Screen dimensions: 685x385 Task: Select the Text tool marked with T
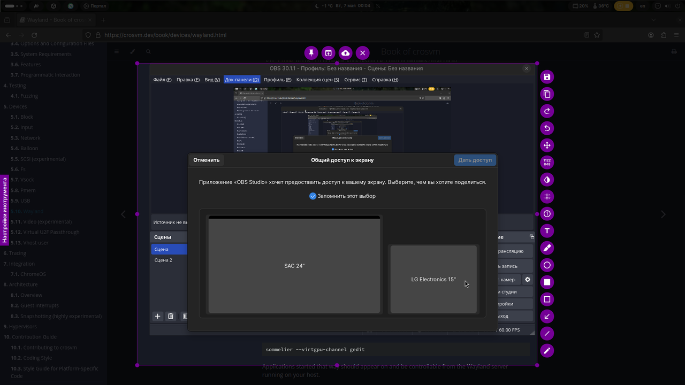pyautogui.click(x=547, y=231)
